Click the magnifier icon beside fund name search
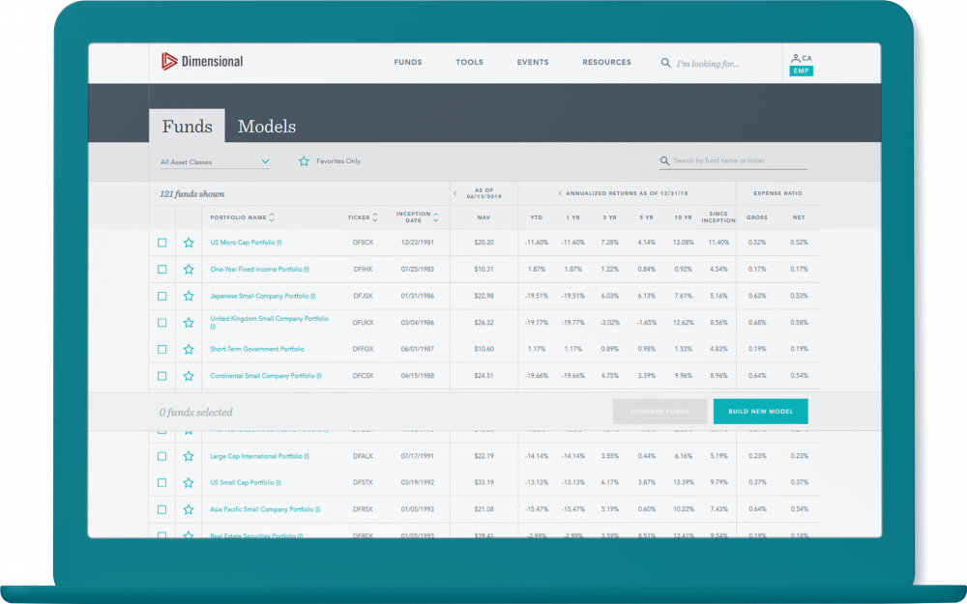 (664, 160)
